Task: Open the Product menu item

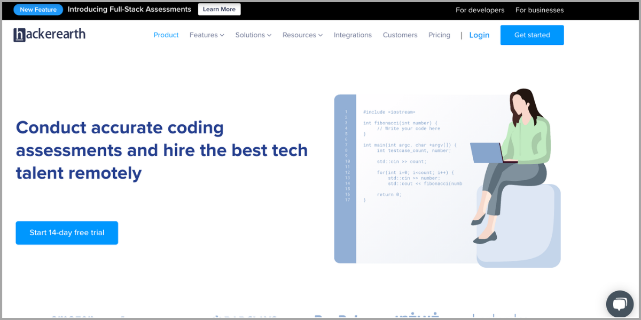Action: point(166,35)
